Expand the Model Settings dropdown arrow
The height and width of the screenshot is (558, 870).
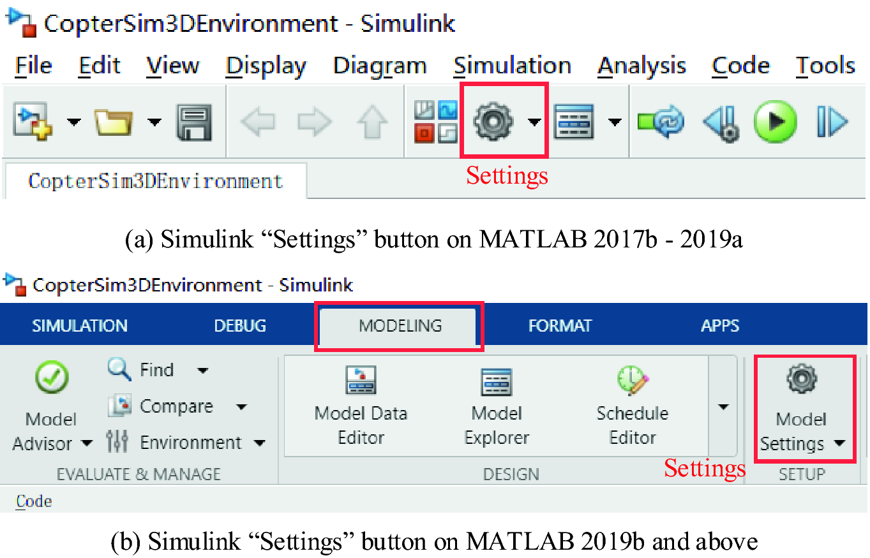tap(839, 443)
